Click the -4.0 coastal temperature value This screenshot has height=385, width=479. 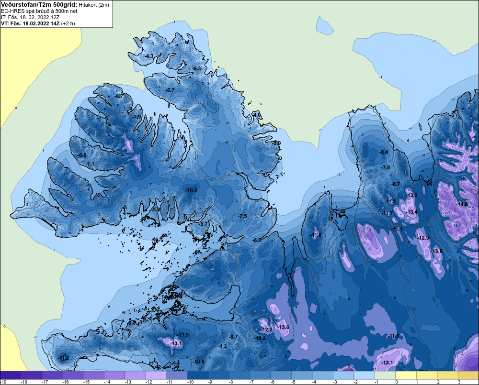pos(257,115)
